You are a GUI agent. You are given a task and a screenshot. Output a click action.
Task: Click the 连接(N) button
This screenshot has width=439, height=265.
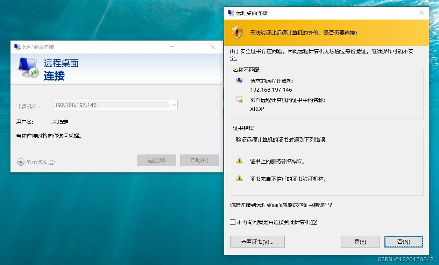coord(157,160)
